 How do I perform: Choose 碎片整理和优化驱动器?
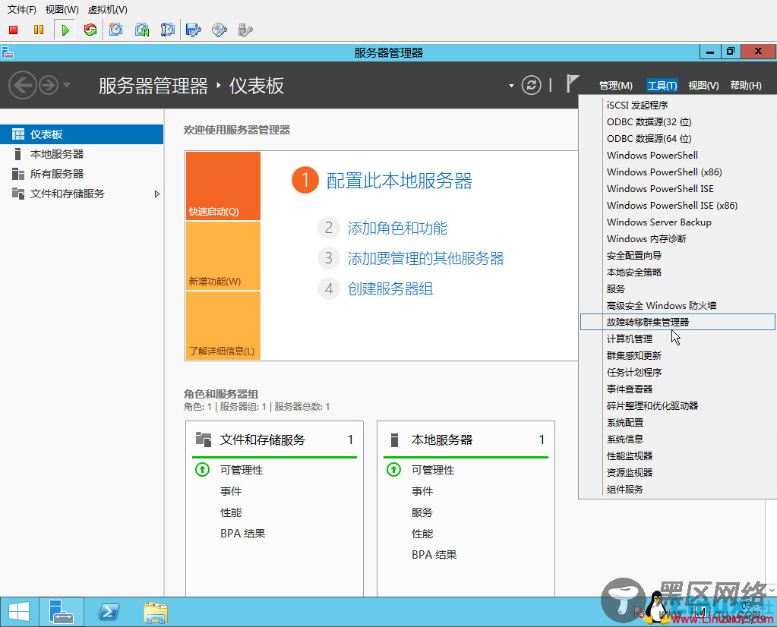(x=678, y=405)
